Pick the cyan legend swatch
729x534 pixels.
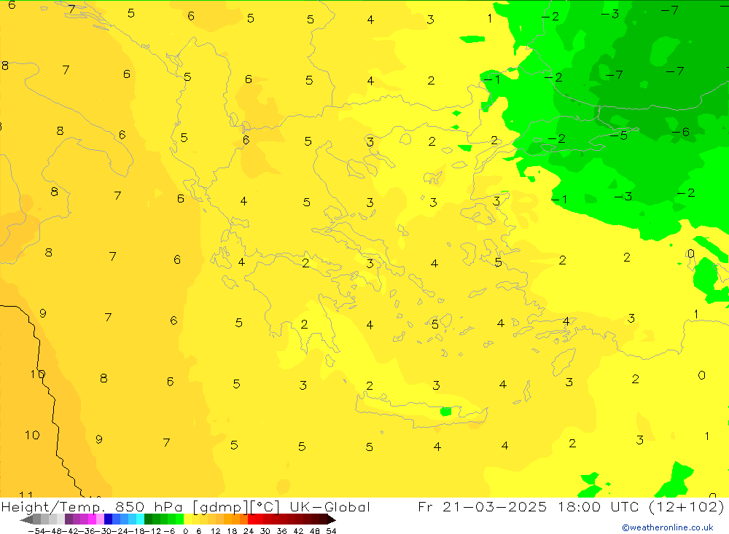point(140,519)
